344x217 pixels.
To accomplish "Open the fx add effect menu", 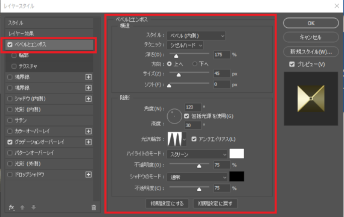I will click(11, 207).
